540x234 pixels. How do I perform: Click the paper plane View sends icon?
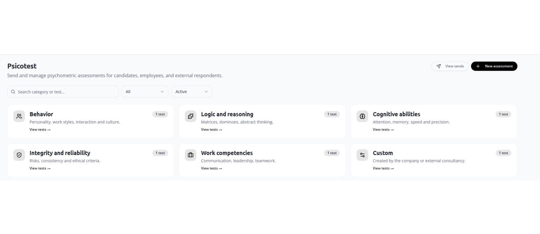point(439,66)
